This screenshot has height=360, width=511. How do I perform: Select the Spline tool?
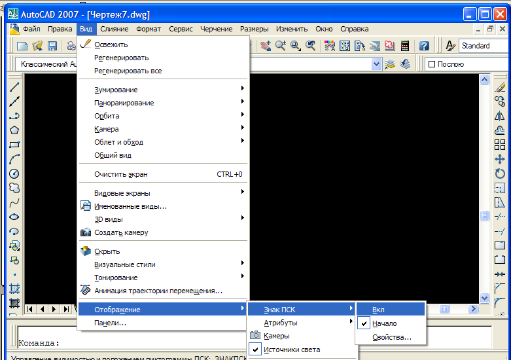point(14,202)
